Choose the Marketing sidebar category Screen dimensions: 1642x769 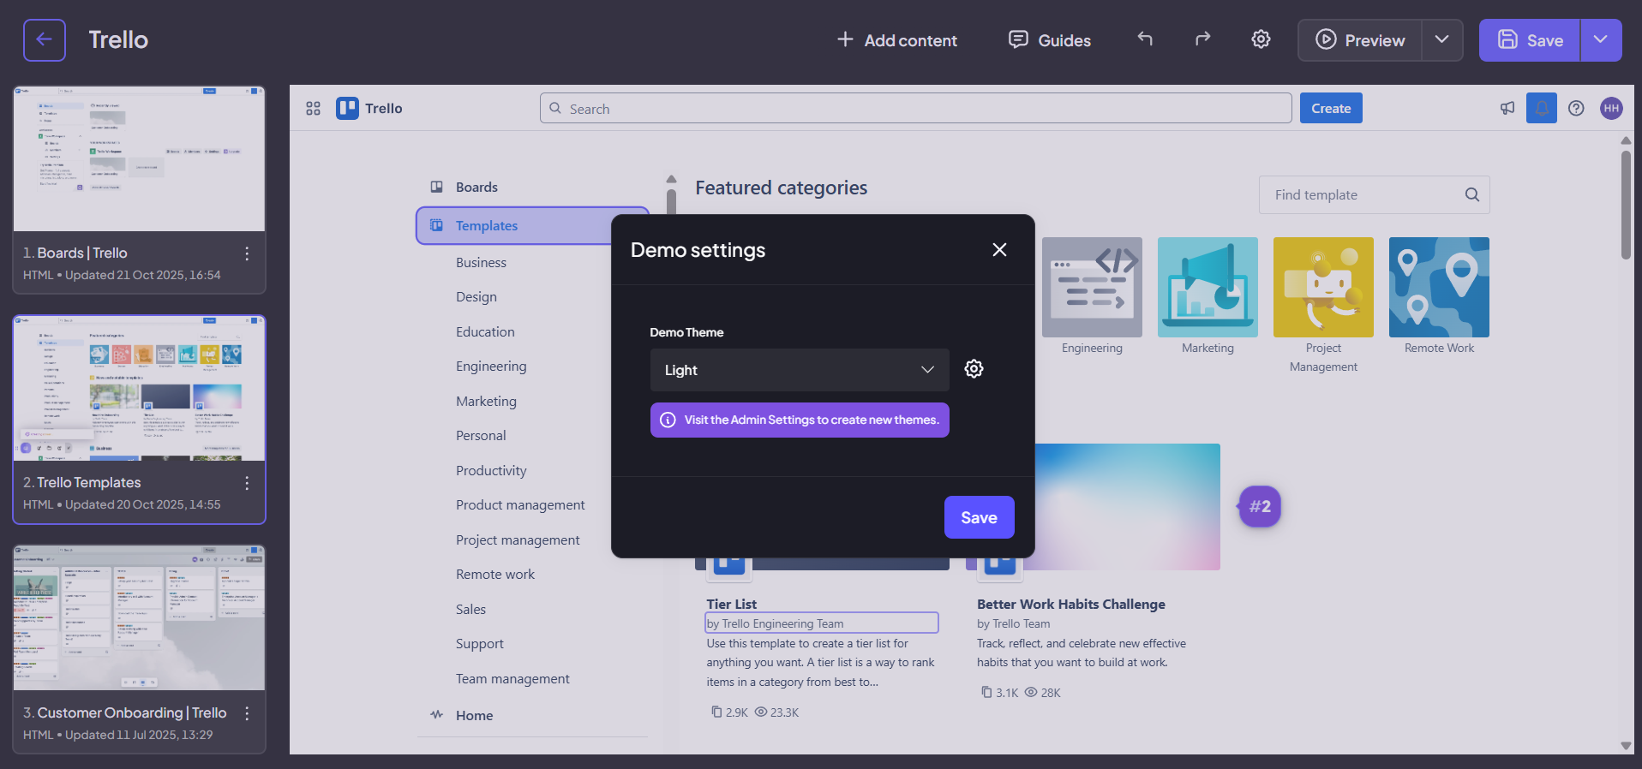click(x=486, y=402)
